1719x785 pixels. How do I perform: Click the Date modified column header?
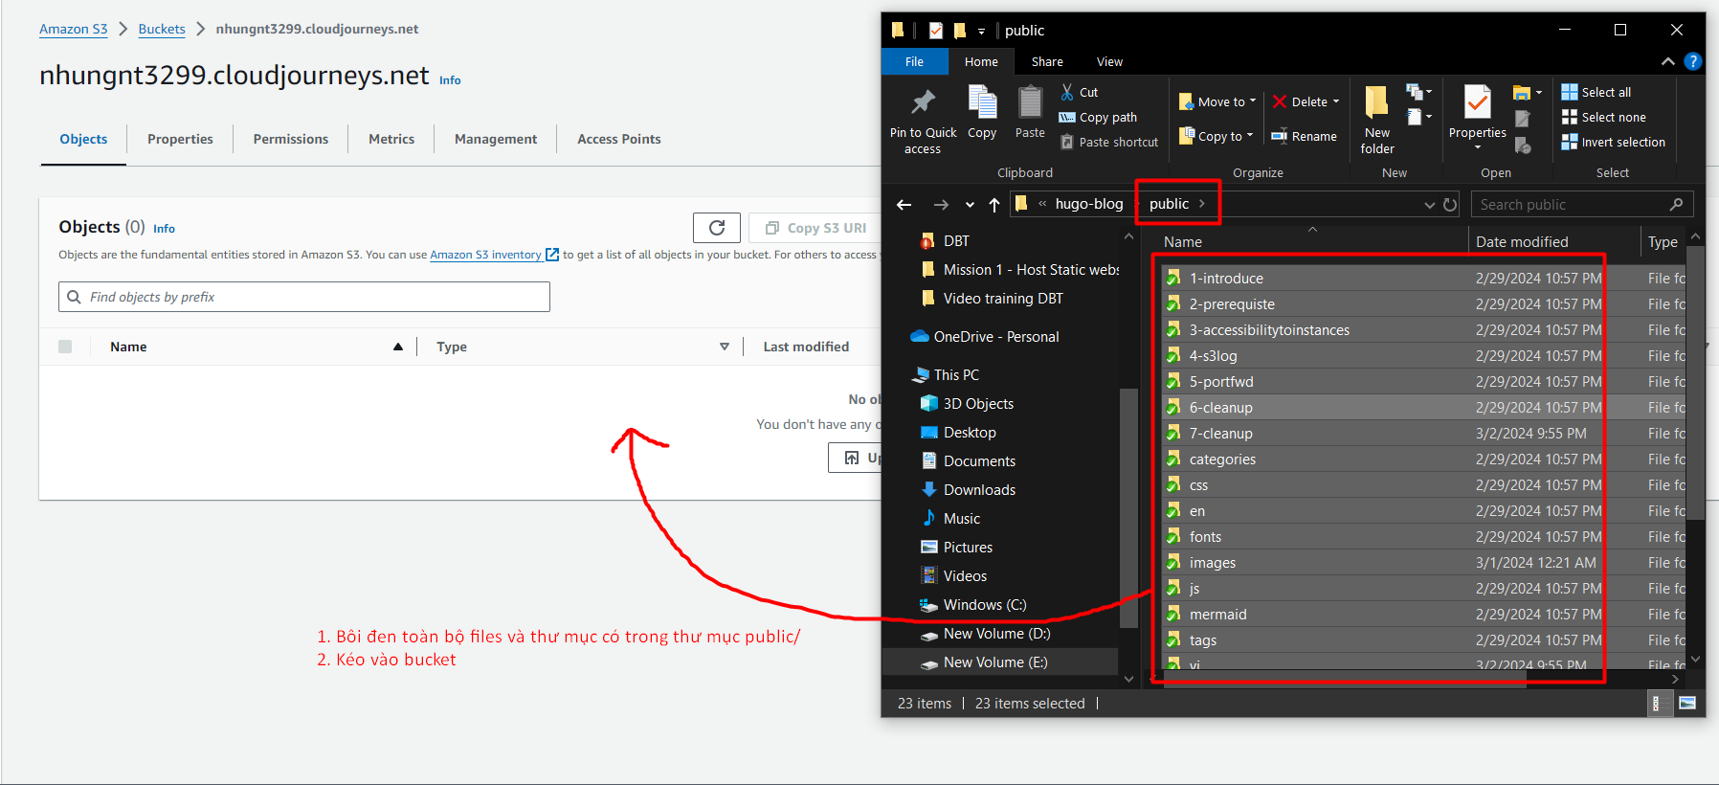[x=1522, y=242]
